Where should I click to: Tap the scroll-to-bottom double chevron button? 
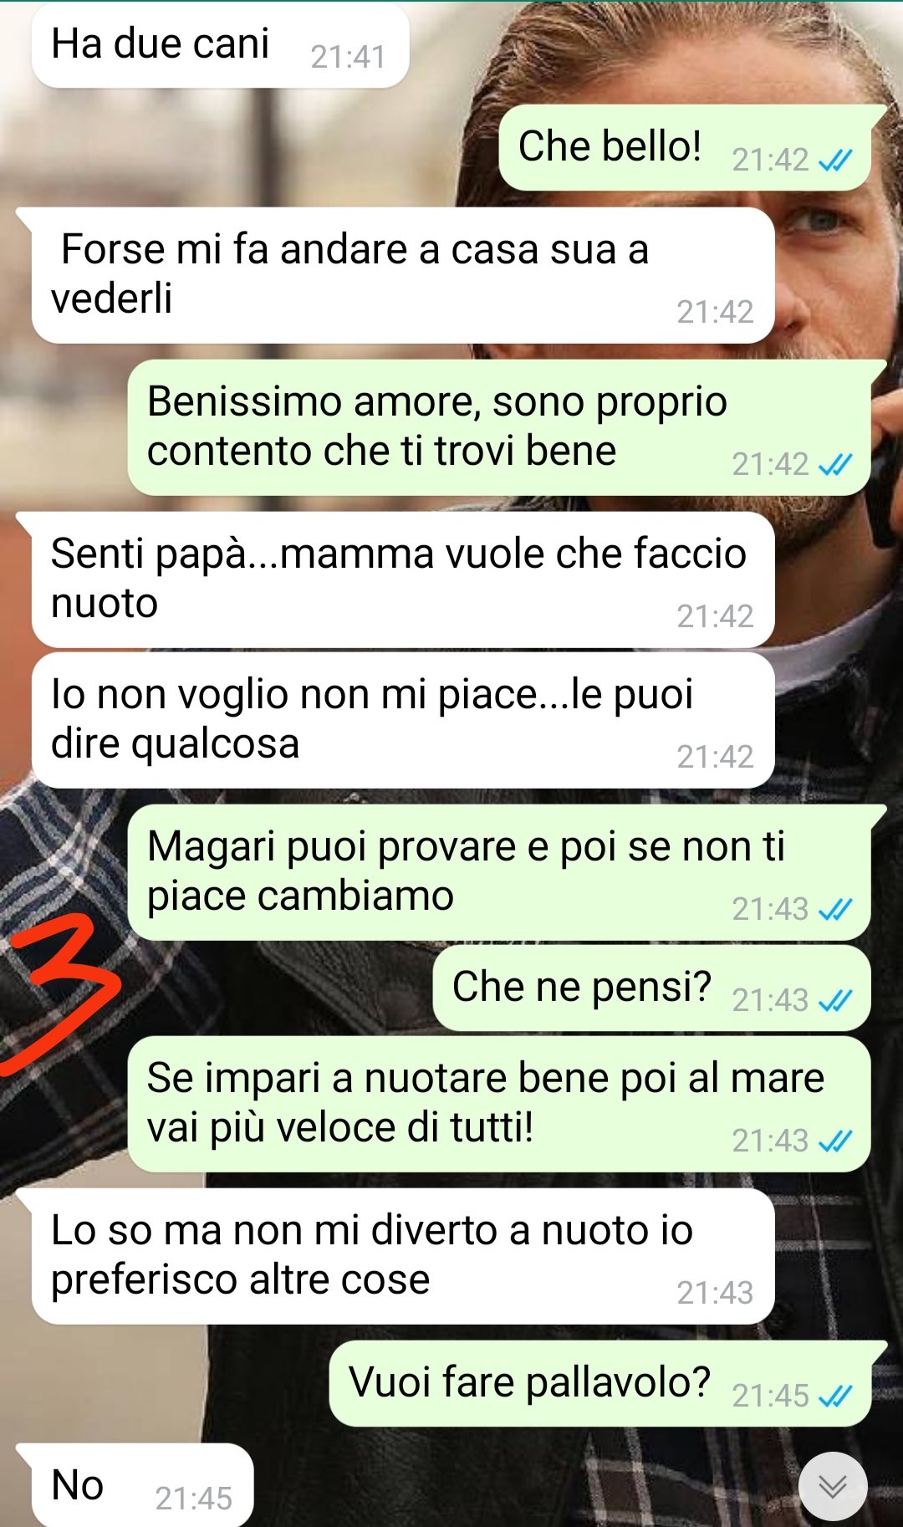coord(833,1486)
